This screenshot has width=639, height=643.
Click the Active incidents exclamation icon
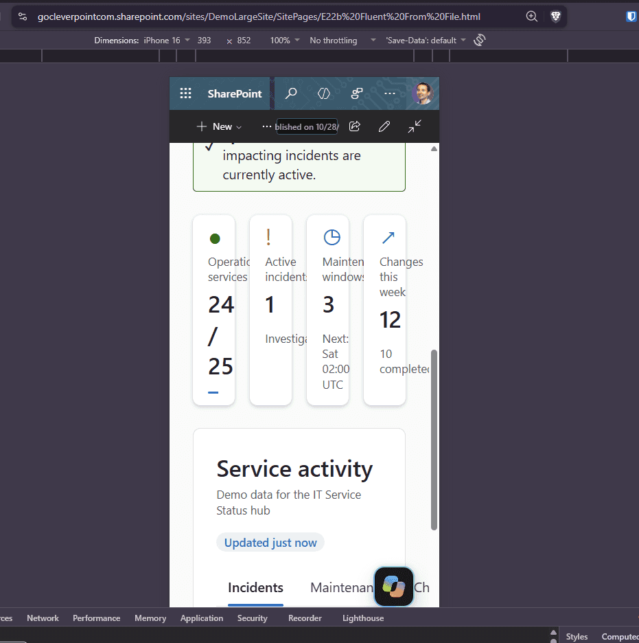[268, 237]
